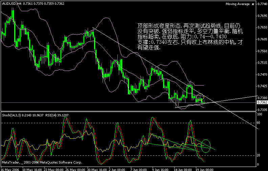Click the 0.7560 price axis label
The height and width of the screenshot is (171, 268).
(262, 51)
